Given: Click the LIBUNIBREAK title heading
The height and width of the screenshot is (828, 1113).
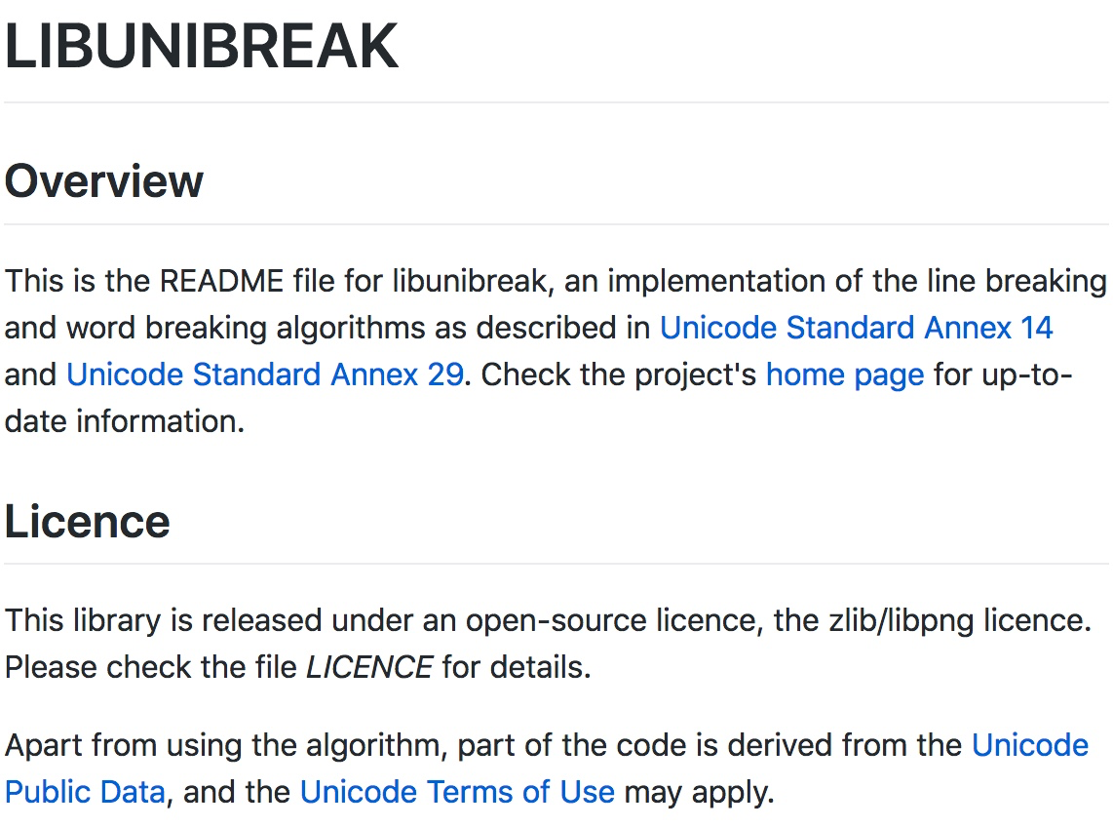Looking at the screenshot, I should (x=202, y=46).
